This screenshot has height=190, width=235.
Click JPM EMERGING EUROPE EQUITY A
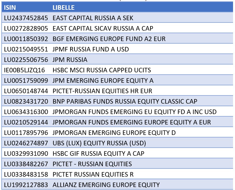pyautogui.click(x=103, y=80)
